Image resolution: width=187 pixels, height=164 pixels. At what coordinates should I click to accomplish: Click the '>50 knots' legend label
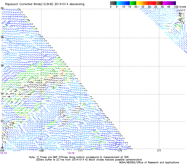[180, 7]
